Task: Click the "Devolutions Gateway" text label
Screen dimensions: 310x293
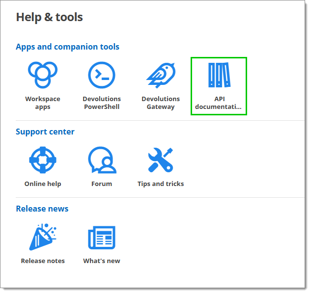Action: [161, 103]
